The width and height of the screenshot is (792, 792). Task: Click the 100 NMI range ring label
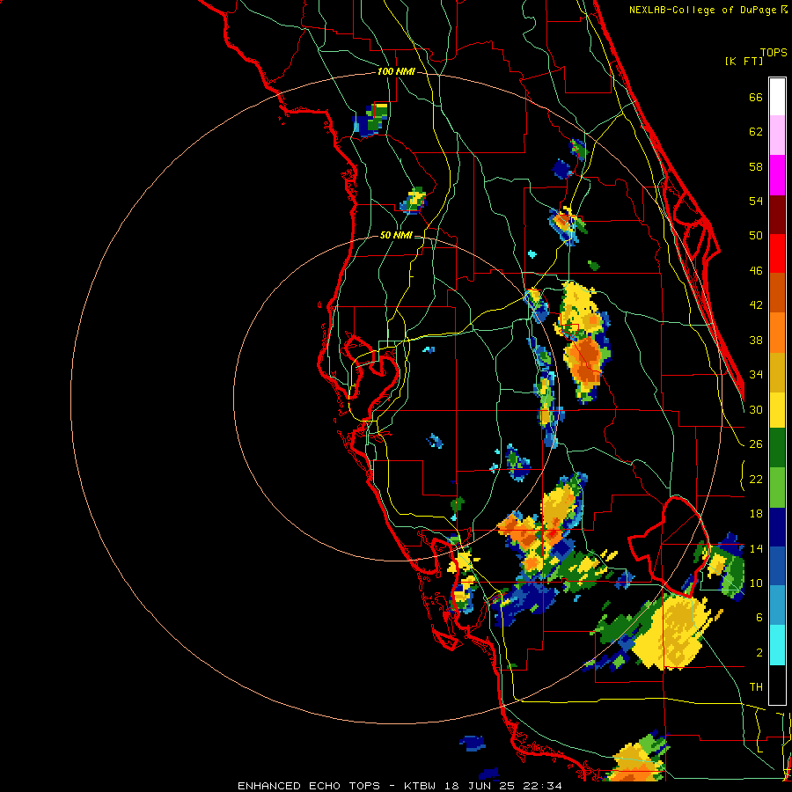point(396,72)
